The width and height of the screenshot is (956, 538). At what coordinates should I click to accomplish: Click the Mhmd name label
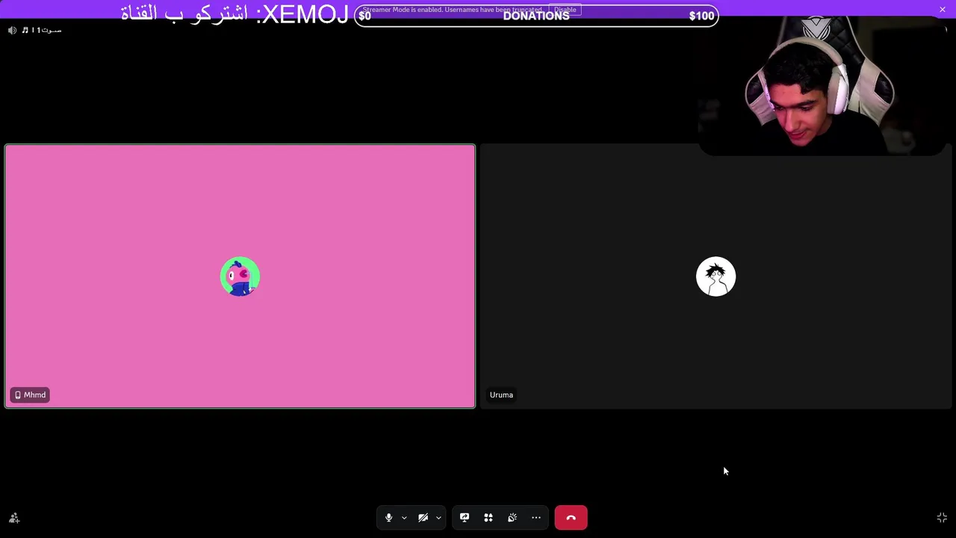[31, 395]
